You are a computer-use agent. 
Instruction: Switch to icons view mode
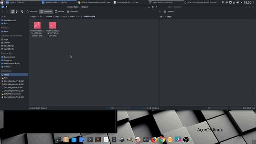pyautogui.click(x=12, y=12)
